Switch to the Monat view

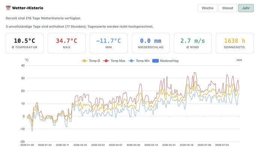(227, 8)
